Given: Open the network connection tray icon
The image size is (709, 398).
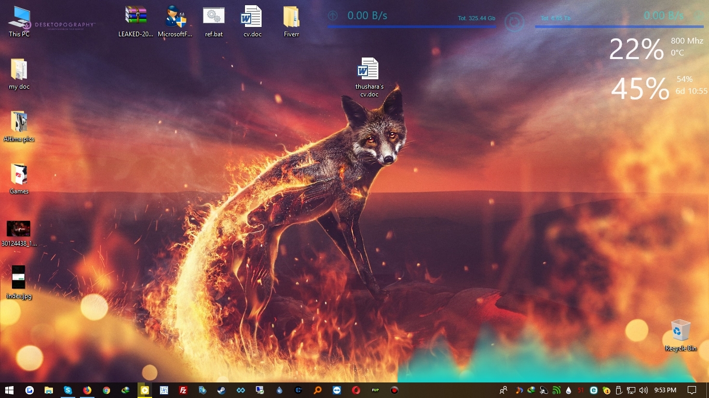Looking at the screenshot, I should (x=631, y=390).
